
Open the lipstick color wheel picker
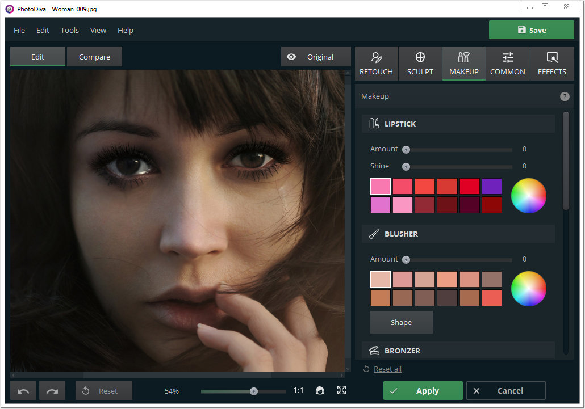click(528, 196)
